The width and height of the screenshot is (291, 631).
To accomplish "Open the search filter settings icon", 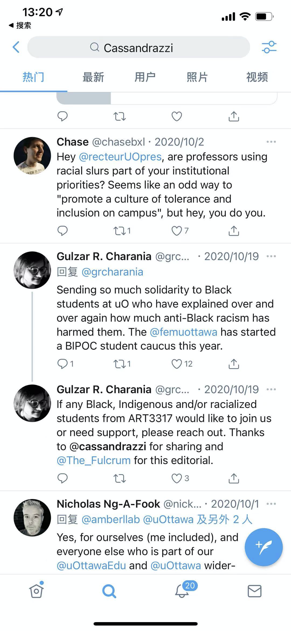I will point(269,47).
